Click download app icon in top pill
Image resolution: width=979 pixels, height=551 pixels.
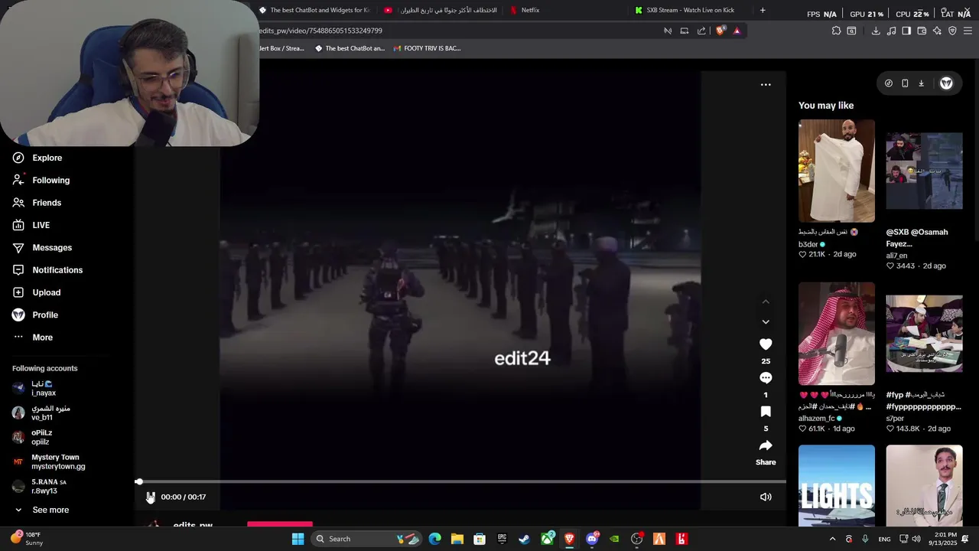pyautogui.click(x=921, y=83)
